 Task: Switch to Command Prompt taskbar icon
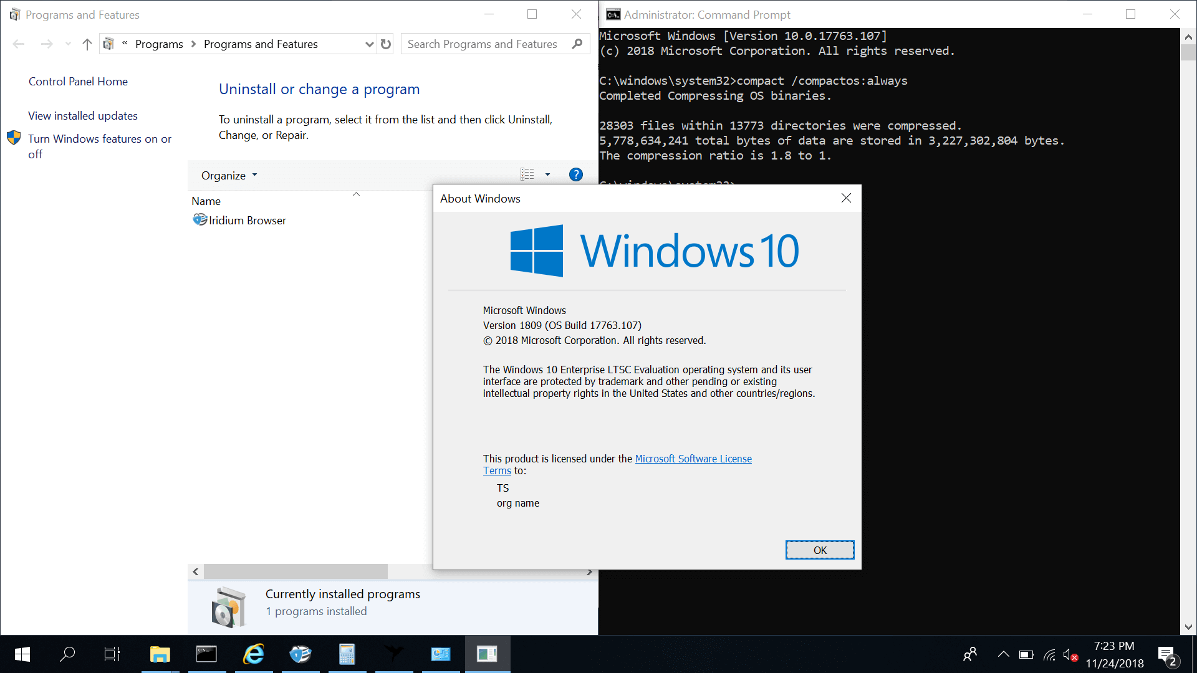(x=206, y=654)
